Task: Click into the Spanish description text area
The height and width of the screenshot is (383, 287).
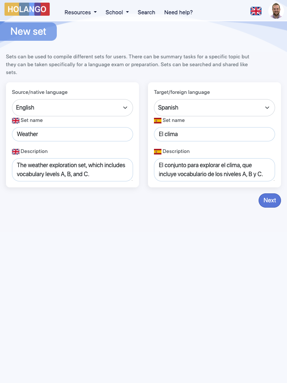Action: pyautogui.click(x=215, y=170)
